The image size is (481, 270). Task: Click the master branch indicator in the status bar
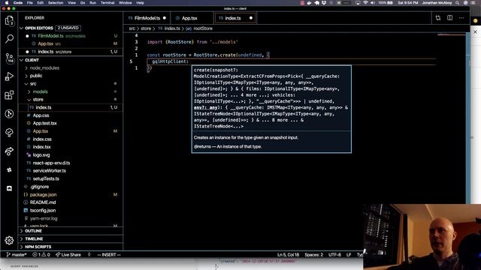(17, 255)
